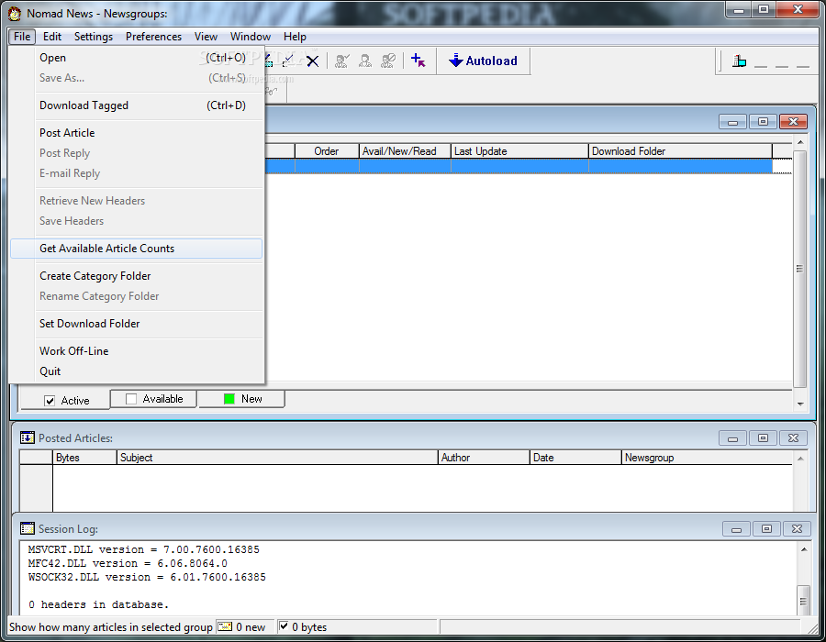This screenshot has width=826, height=642.
Task: Click the Date column header
Action: (x=575, y=458)
